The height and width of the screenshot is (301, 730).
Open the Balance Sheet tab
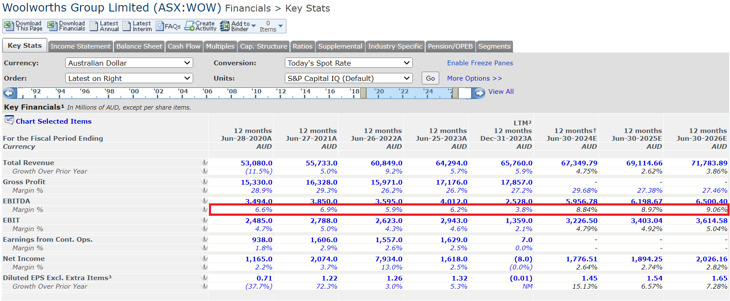pos(139,46)
